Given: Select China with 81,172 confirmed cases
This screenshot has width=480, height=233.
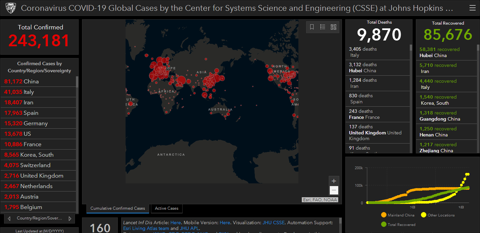Looking at the screenshot, I should (x=38, y=81).
